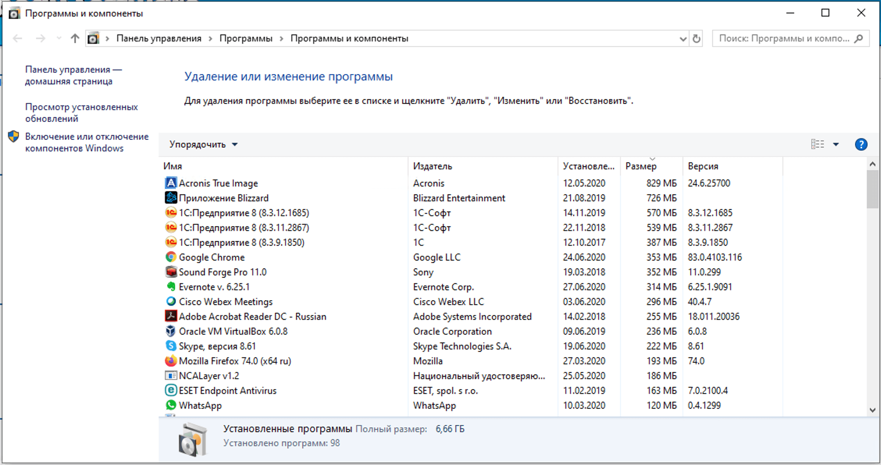Select NCALayer v1.2 entry
The width and height of the screenshot is (881, 465).
[209, 376]
